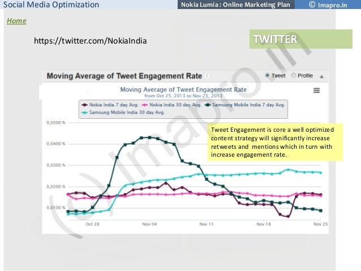Click the Imapro.in copyright label
This screenshot has width=361, height=271.
pos(328,5)
